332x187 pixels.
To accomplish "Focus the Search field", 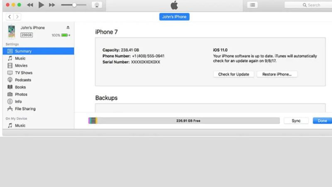I will click(x=308, y=5).
